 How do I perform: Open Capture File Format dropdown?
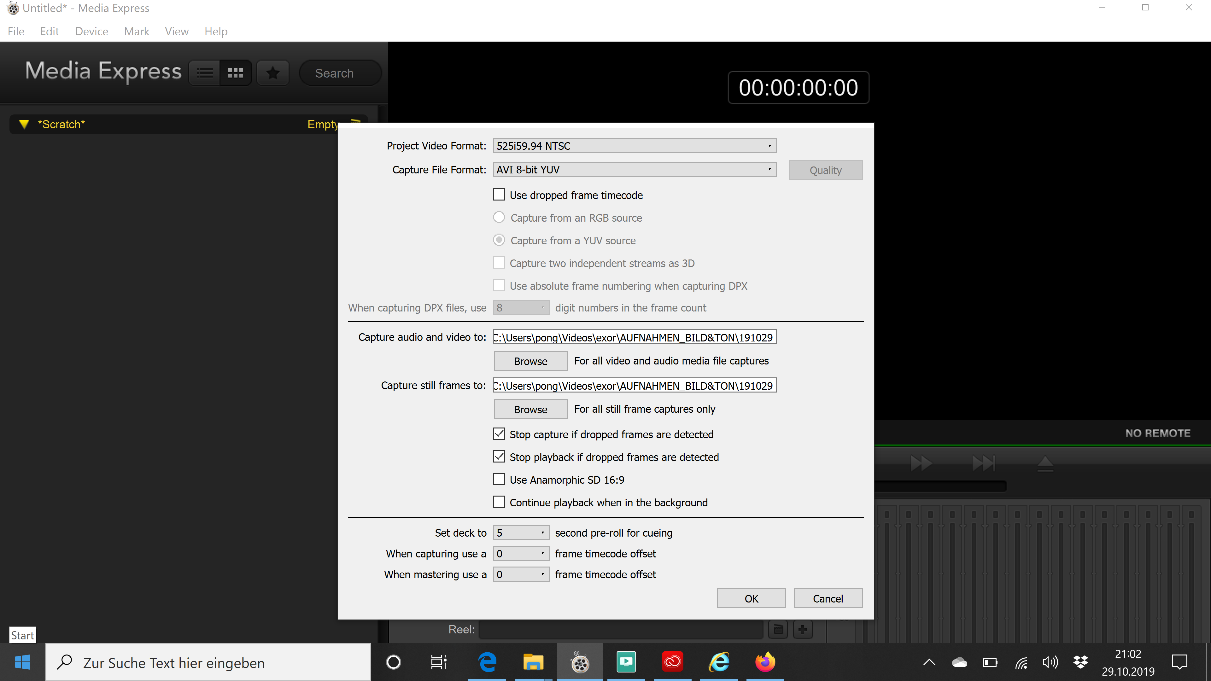point(635,169)
